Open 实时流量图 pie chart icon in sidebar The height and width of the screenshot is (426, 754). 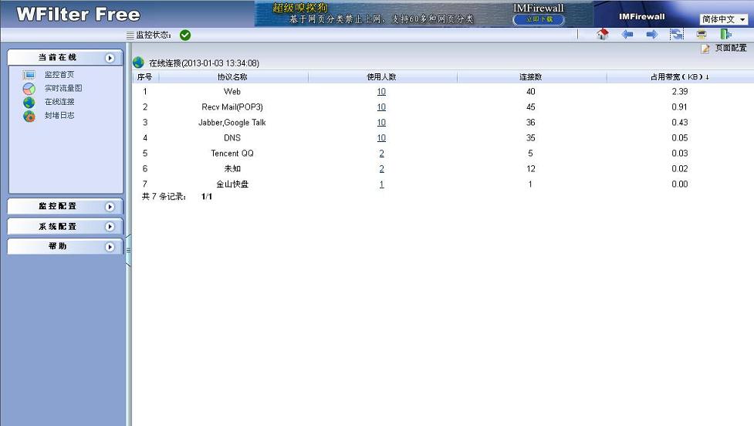coord(29,89)
